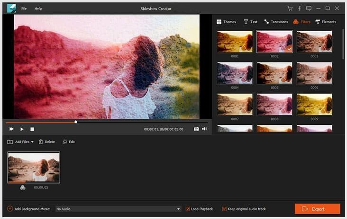Play the slideshow preview
347x219 pixels.
pyautogui.click(x=22, y=129)
